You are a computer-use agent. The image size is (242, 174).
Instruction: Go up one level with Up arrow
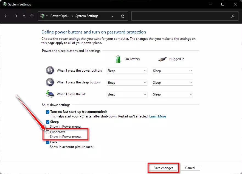(32, 16)
